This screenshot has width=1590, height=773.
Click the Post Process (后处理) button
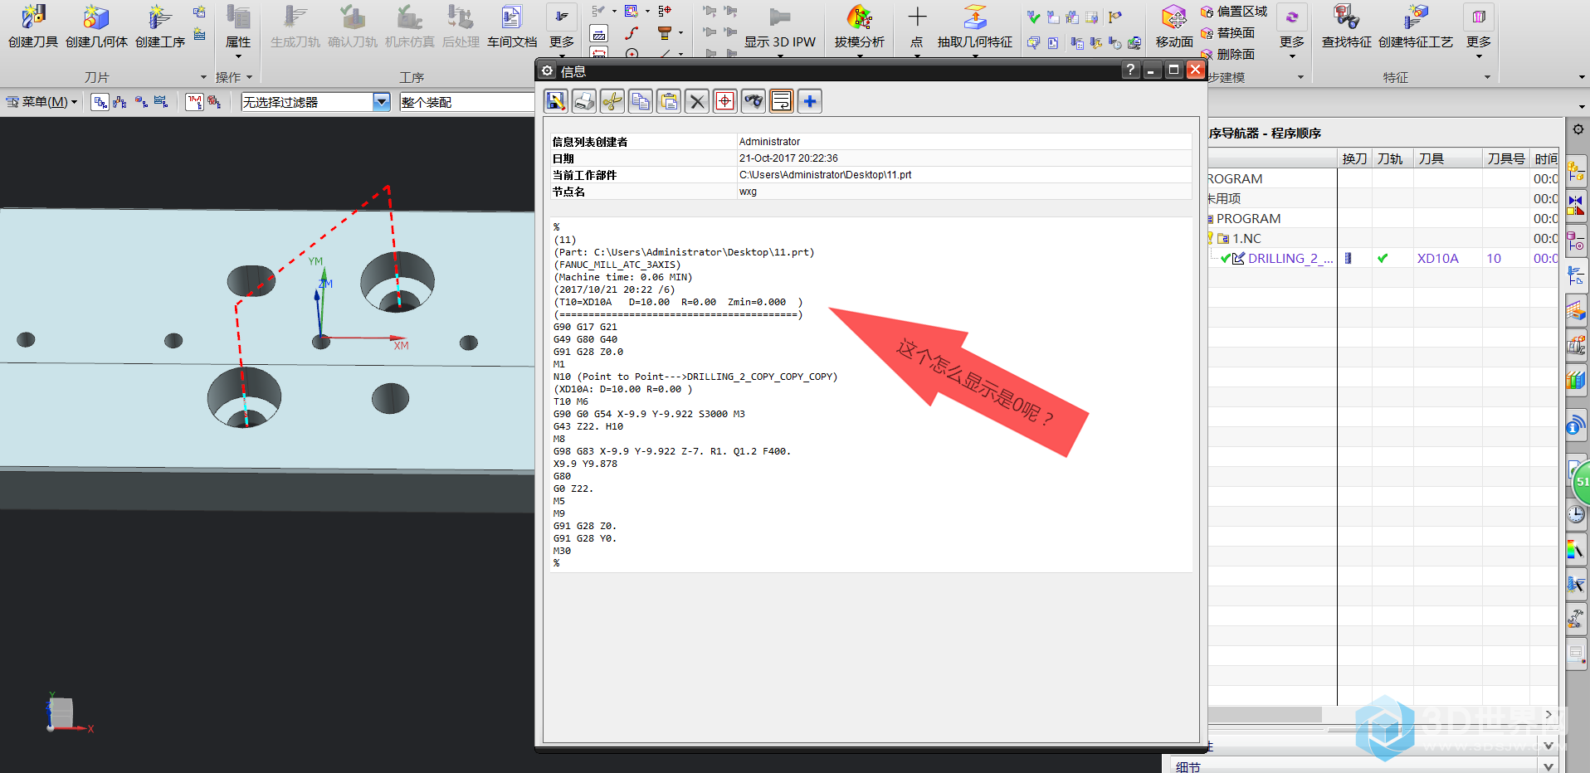(461, 27)
